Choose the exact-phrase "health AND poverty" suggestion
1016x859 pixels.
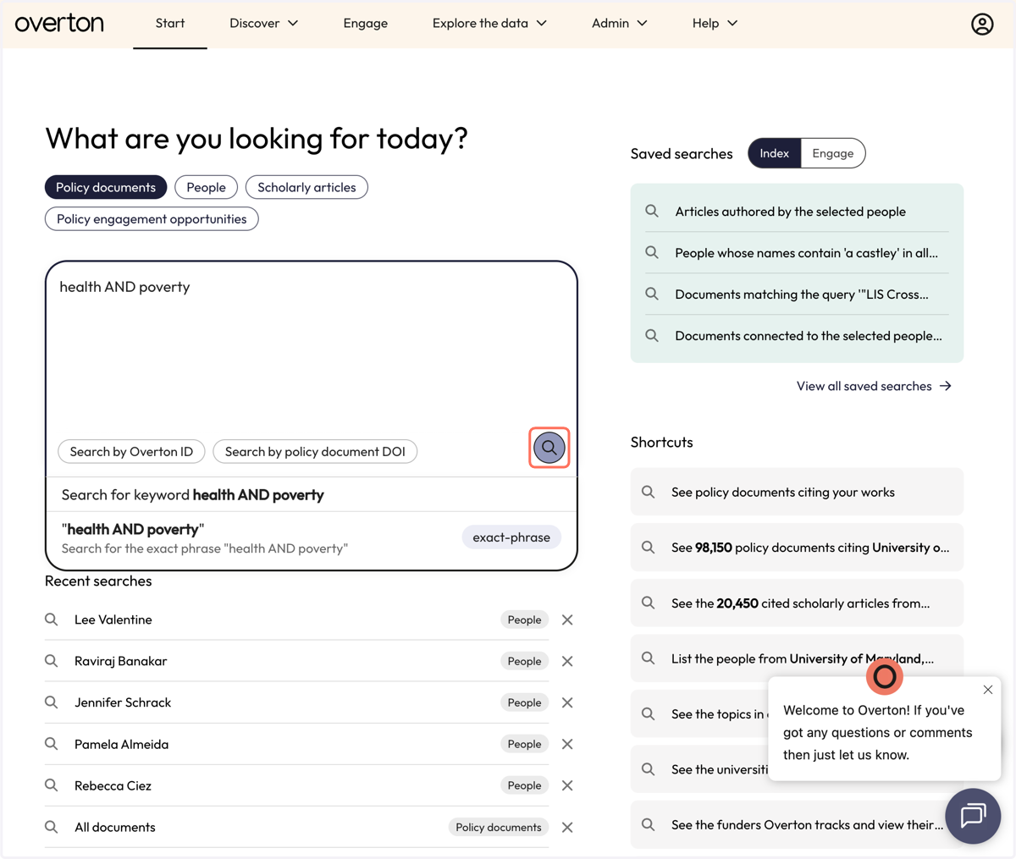pos(312,538)
